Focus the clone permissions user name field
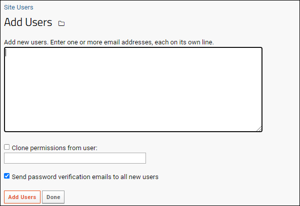This screenshot has width=300, height=206. click(x=75, y=158)
